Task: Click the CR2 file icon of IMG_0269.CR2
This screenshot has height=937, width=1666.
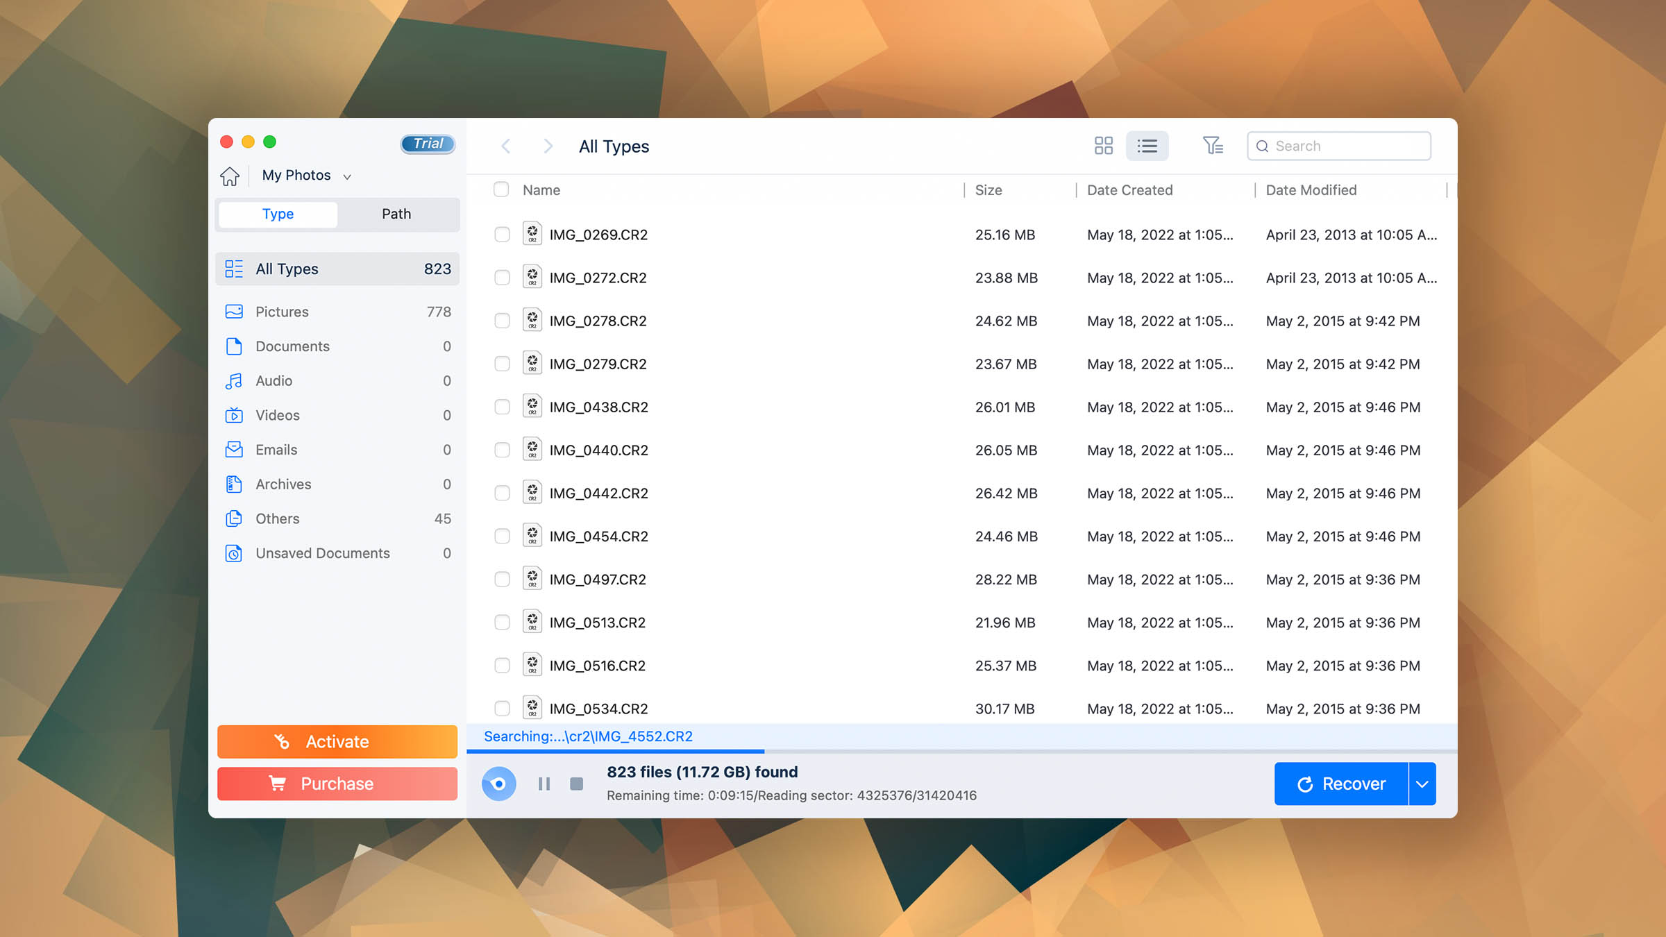Action: (532, 234)
